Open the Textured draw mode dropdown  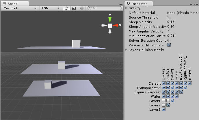(x=20, y=8)
